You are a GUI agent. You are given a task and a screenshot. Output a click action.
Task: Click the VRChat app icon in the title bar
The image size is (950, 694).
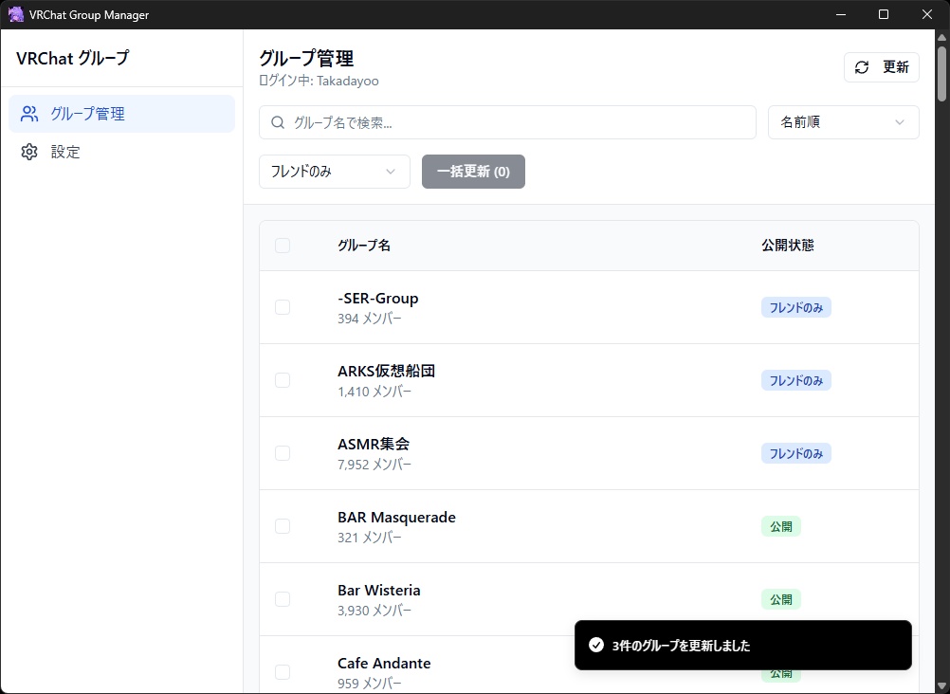(15, 14)
